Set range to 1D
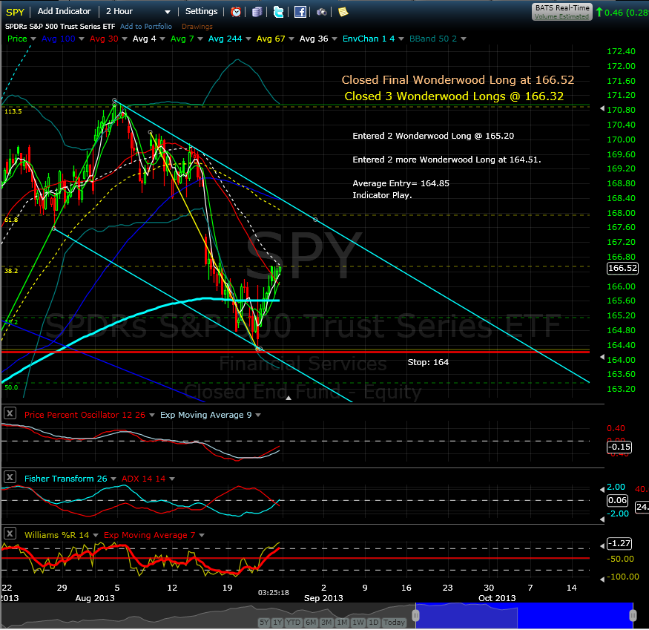 click(x=374, y=622)
